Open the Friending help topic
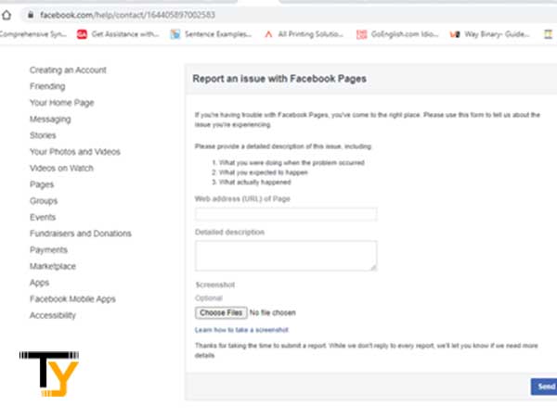The height and width of the screenshot is (417, 557). (47, 86)
